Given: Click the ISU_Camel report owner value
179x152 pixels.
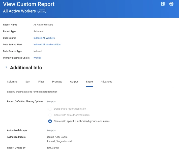Looking at the screenshot, I should pos(53,148).
